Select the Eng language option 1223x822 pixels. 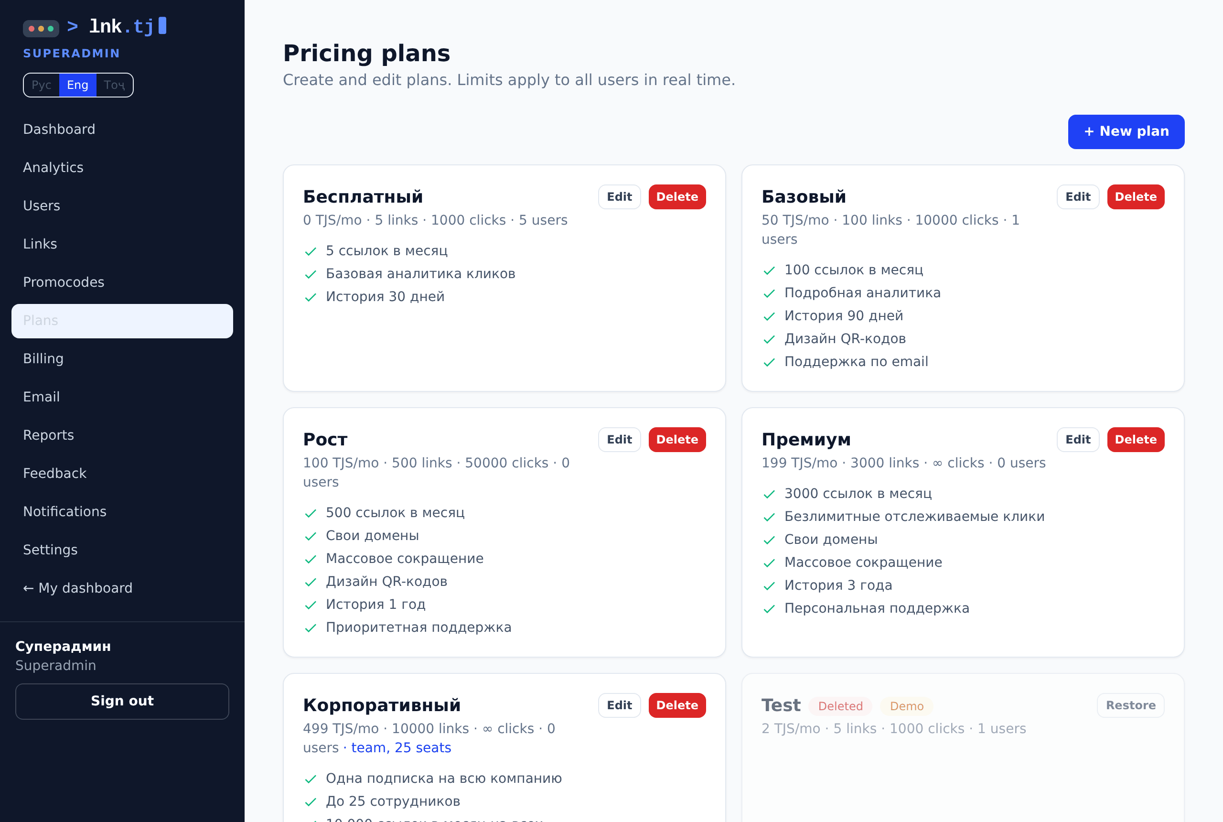77,85
